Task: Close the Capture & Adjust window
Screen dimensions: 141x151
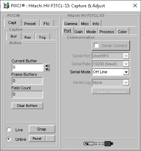Action: [135, 5]
